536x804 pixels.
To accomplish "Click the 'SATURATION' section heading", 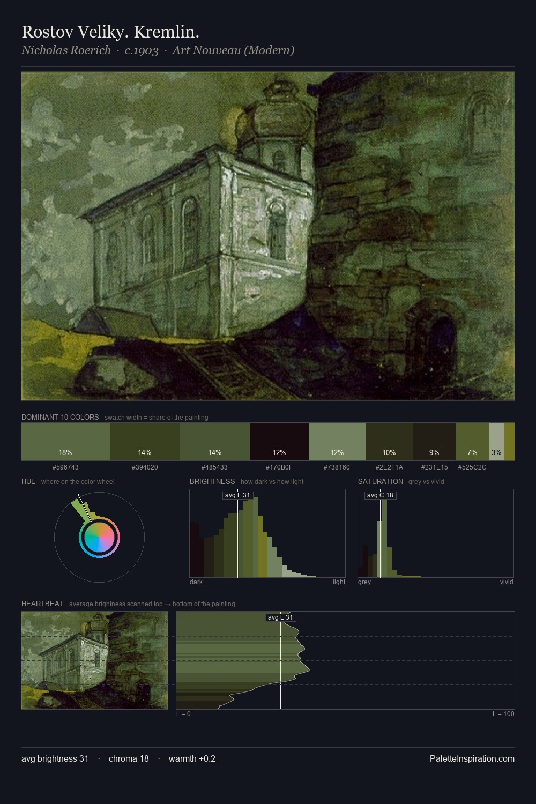I will pyautogui.click(x=381, y=481).
